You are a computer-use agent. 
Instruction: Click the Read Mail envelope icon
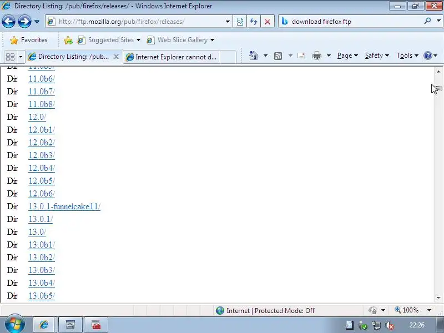[301, 56]
